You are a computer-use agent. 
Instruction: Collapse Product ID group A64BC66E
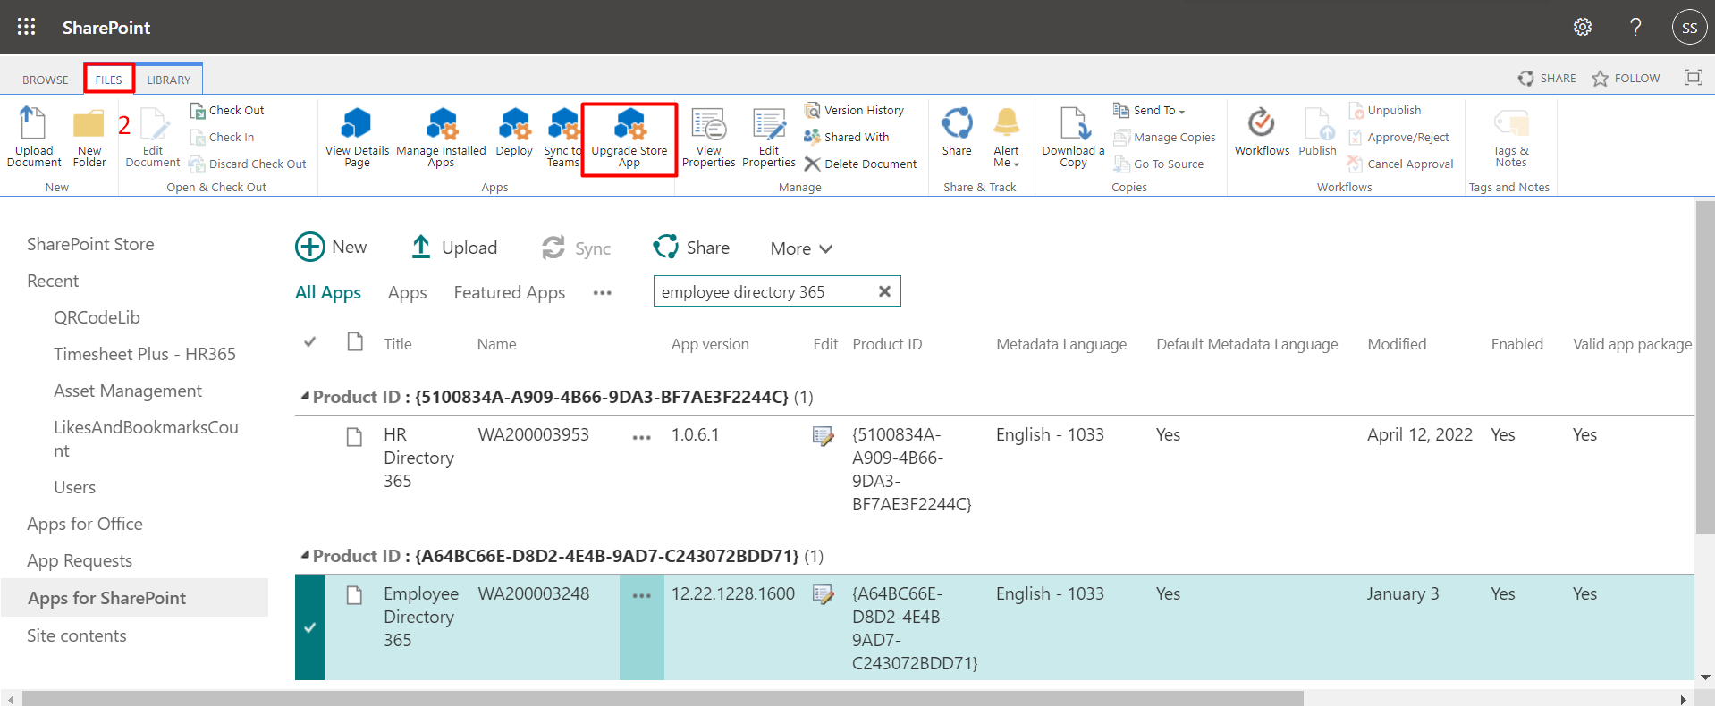[x=304, y=554]
